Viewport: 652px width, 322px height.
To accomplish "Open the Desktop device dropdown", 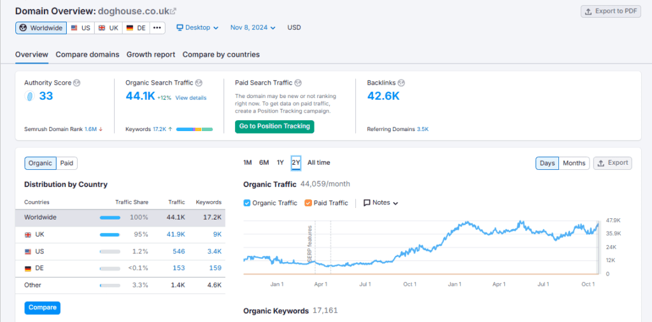I will coord(197,28).
